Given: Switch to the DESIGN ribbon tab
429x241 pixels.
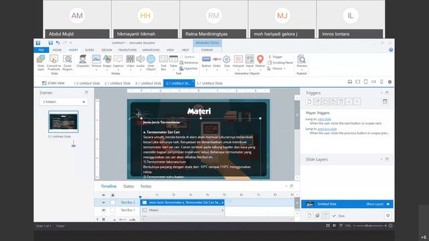Looking at the screenshot, I should (x=107, y=50).
